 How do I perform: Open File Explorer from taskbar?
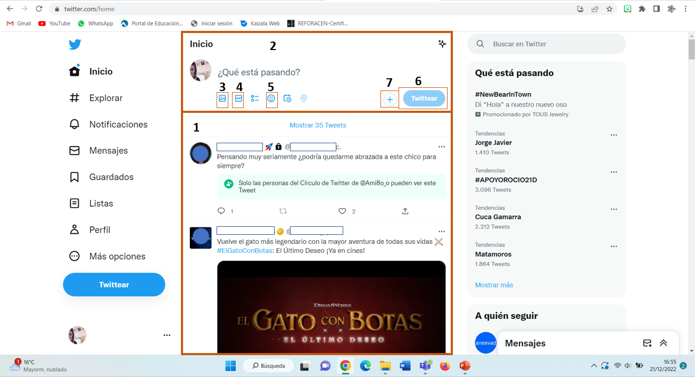(x=385, y=366)
